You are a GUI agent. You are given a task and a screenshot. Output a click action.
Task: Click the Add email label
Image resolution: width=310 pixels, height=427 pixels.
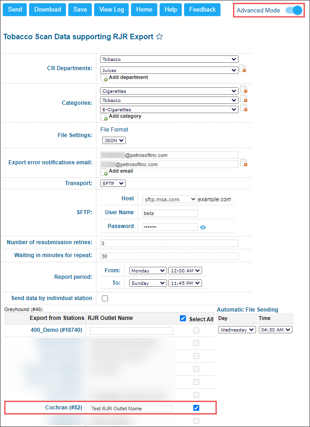tap(121, 171)
